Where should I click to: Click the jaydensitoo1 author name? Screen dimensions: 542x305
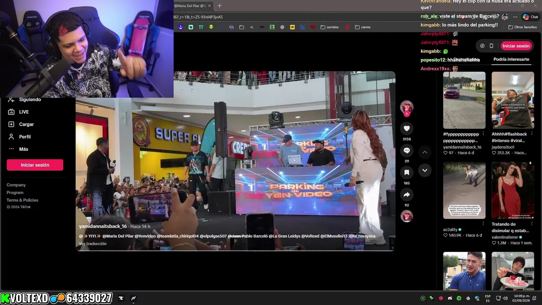tap(503, 147)
